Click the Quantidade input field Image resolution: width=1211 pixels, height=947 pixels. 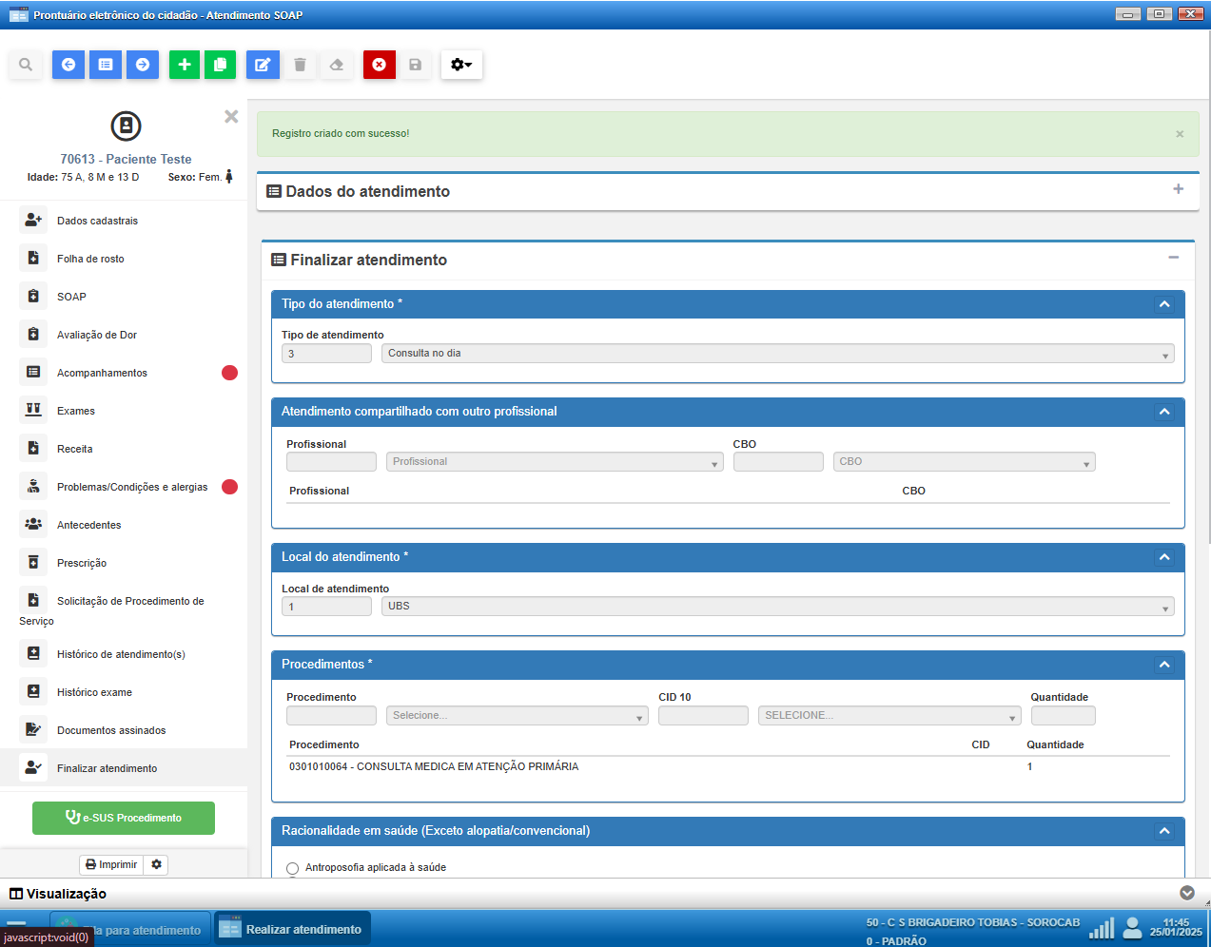1063,716
